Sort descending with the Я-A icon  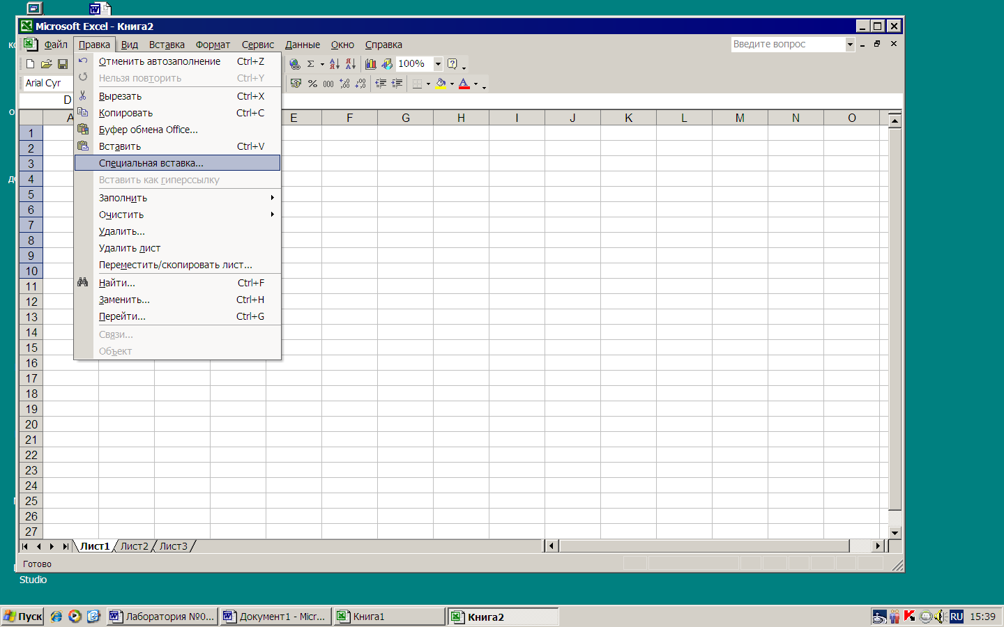(x=350, y=64)
